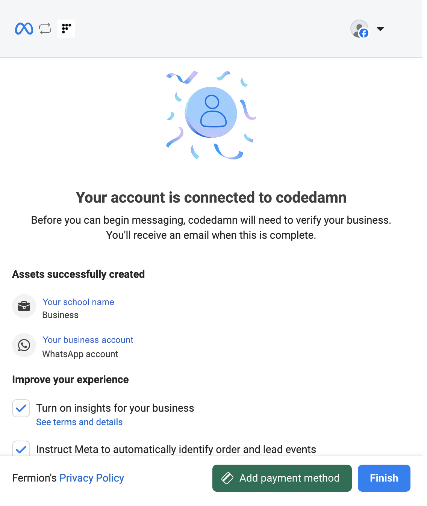Open the 'Your business account' link
Viewport: 427px width, 506px height.
pyautogui.click(x=88, y=340)
